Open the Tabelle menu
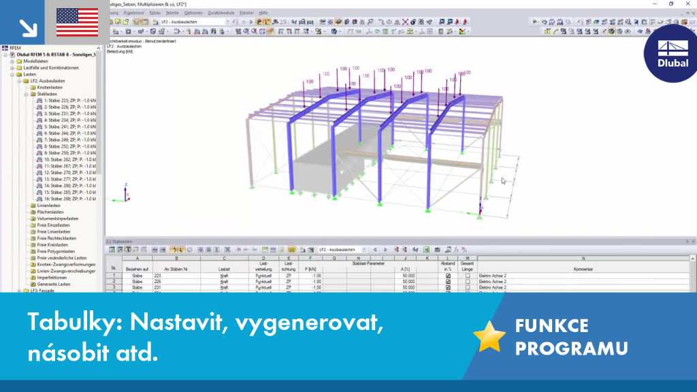 [x=172, y=13]
